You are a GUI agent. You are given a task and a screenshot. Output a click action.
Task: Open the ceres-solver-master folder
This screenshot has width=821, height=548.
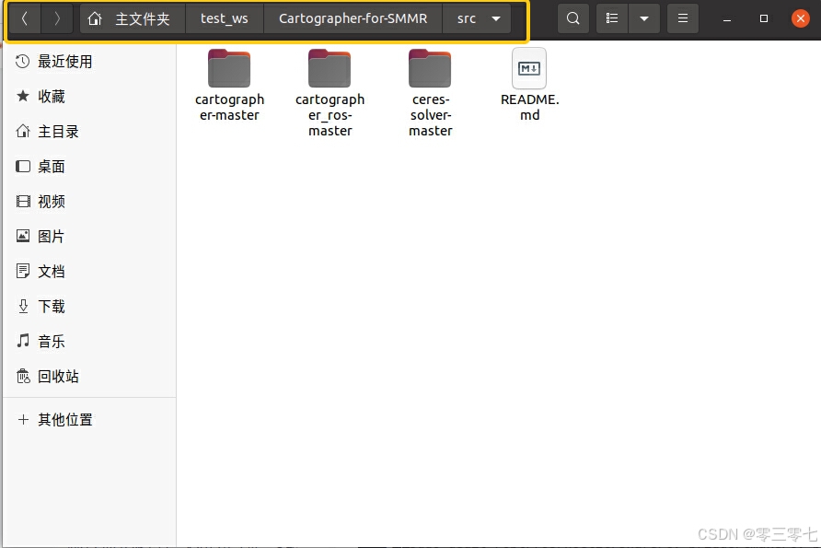point(431,69)
